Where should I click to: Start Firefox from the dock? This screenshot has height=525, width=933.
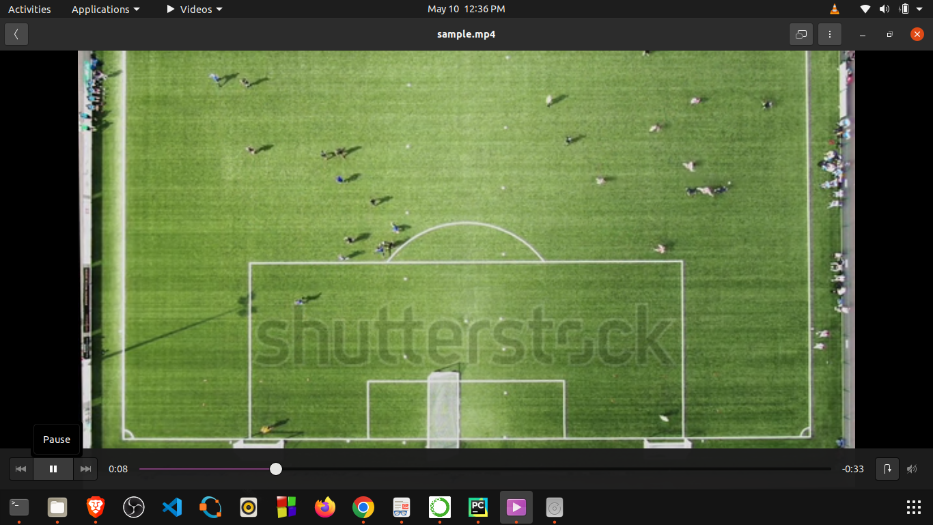(324, 507)
